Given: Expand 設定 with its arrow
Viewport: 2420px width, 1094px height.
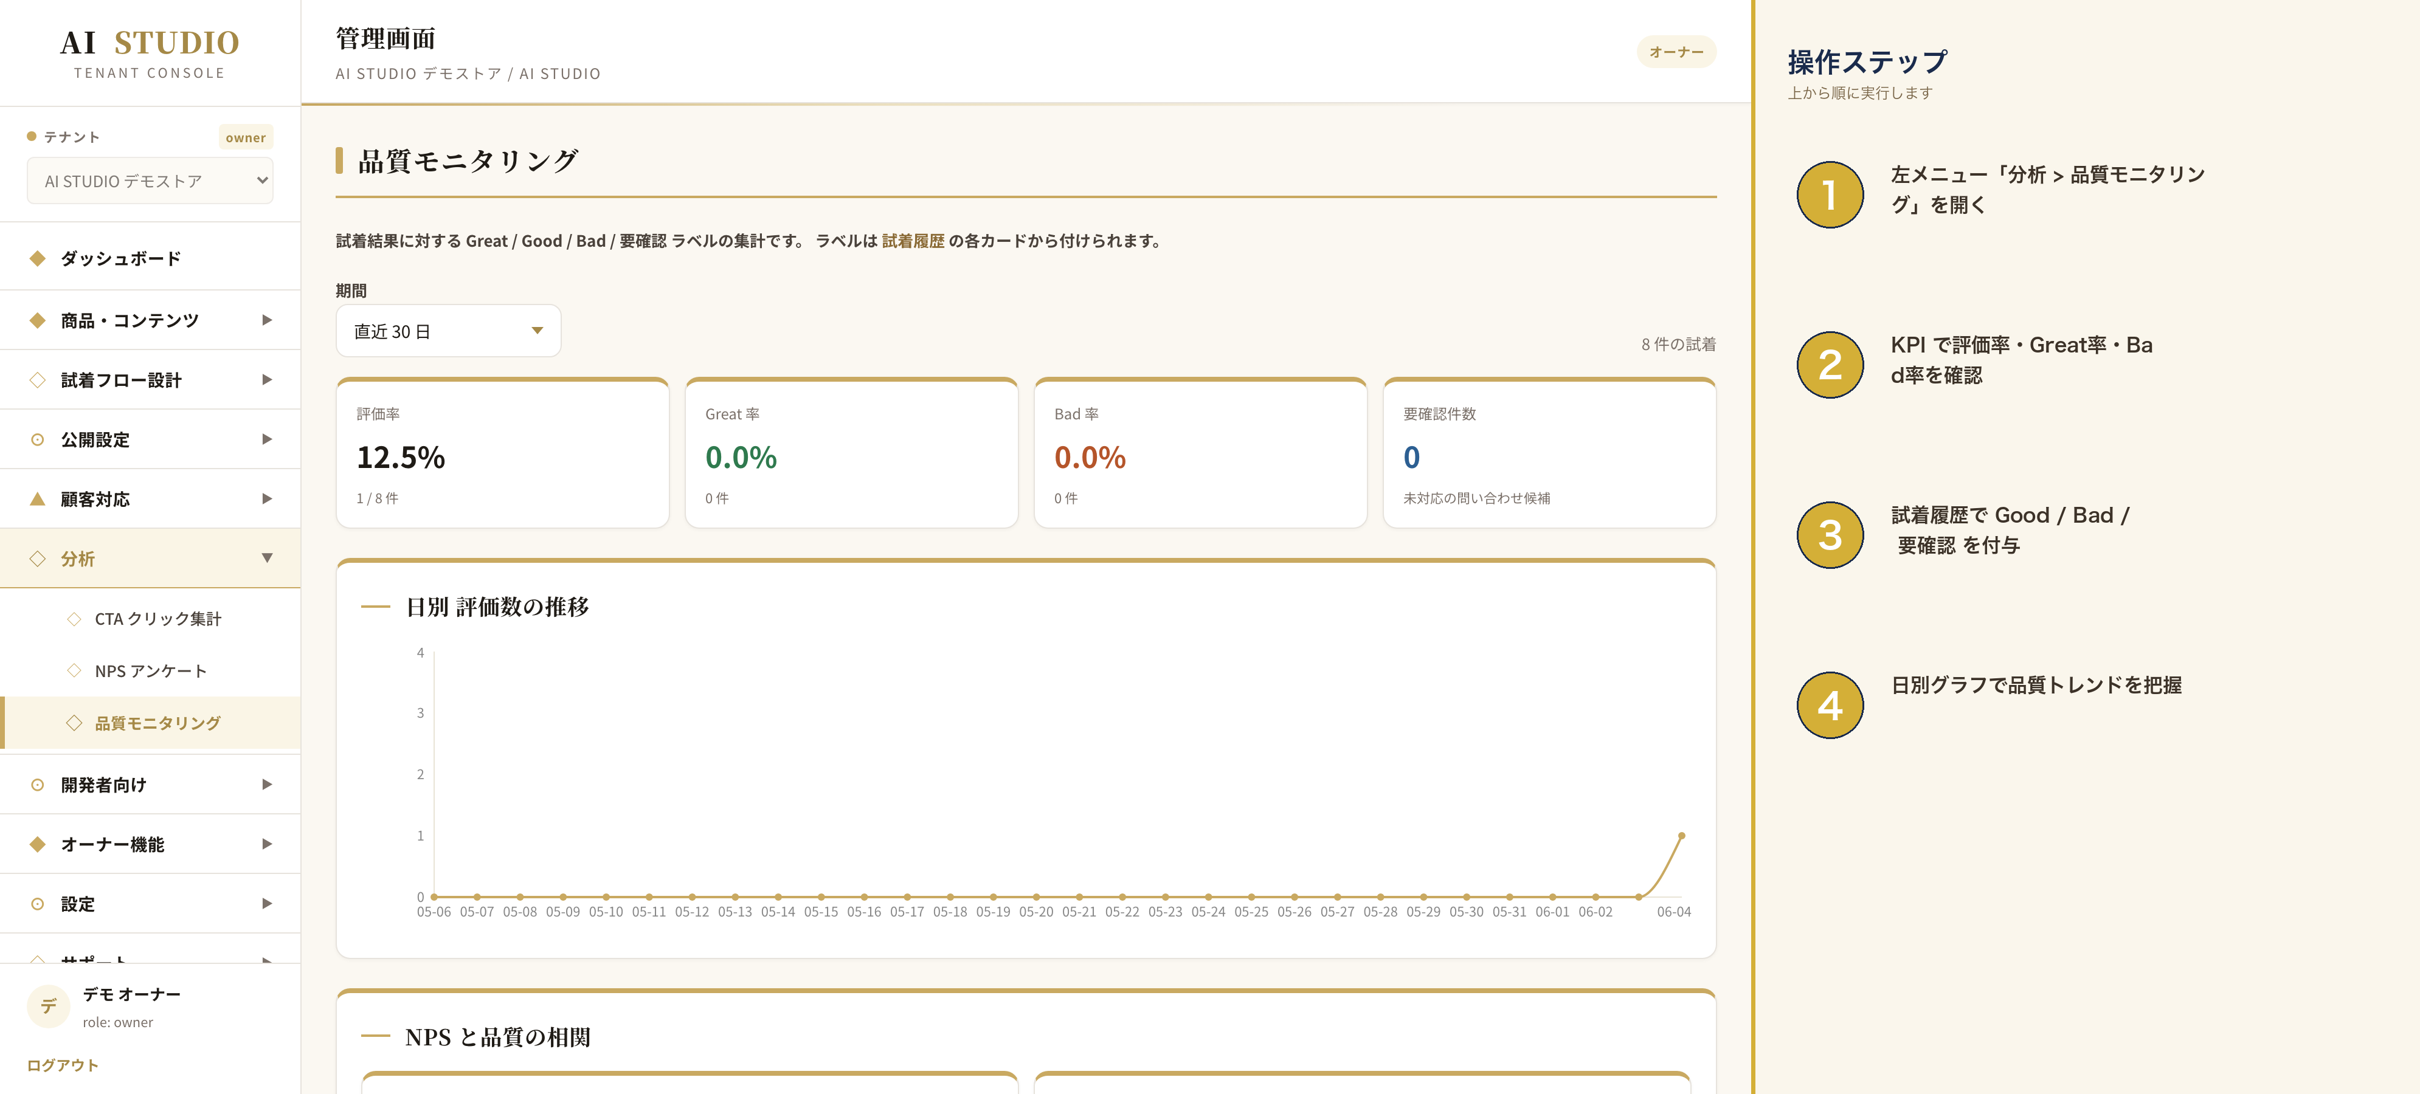Looking at the screenshot, I should (x=267, y=903).
